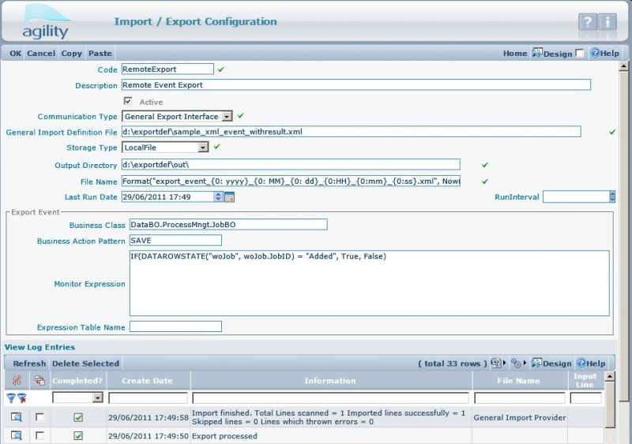Image resolution: width=632 pixels, height=444 pixels.
Task: Open the Completed filter dropdown
Action: (x=98, y=398)
